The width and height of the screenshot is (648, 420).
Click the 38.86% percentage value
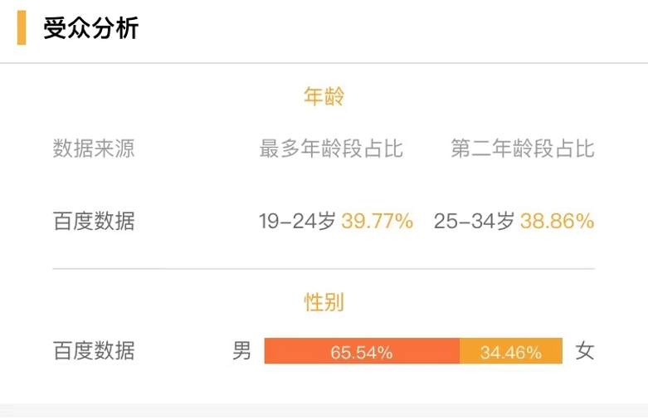pos(557,221)
